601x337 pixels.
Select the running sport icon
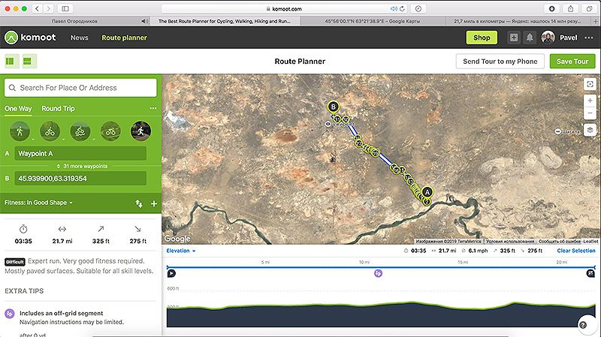click(x=140, y=131)
